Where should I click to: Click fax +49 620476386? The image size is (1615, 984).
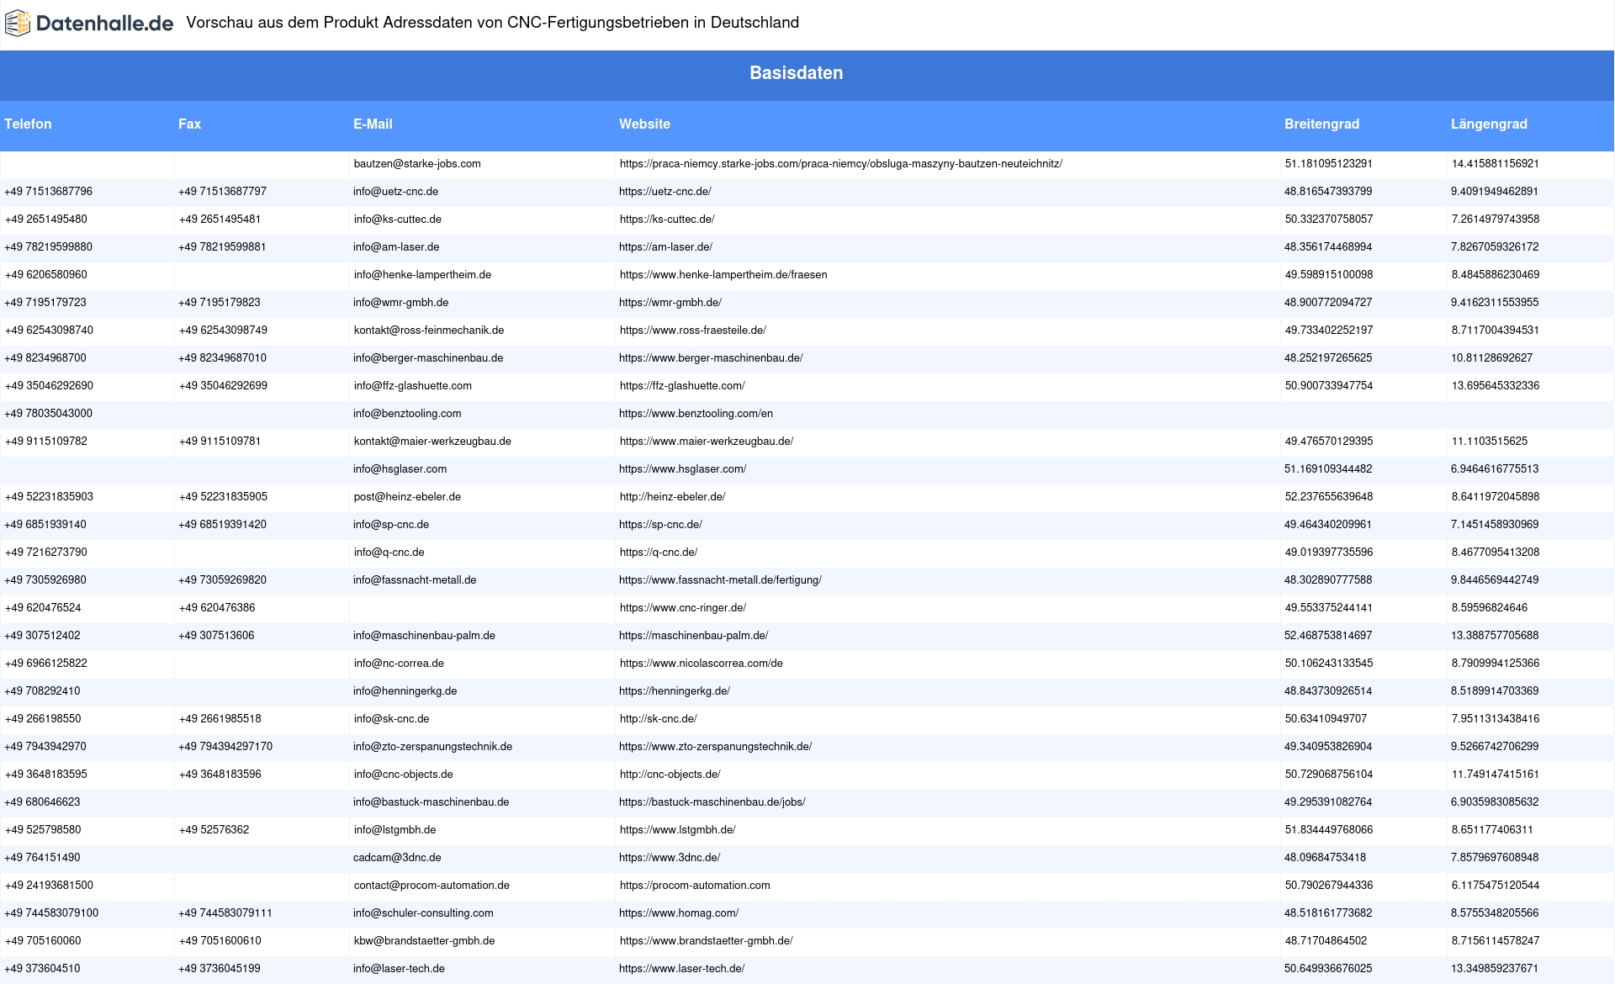coord(217,608)
